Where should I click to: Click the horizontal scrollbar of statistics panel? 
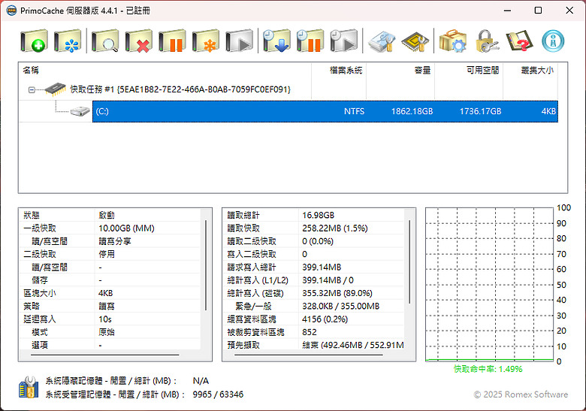tap(309, 355)
